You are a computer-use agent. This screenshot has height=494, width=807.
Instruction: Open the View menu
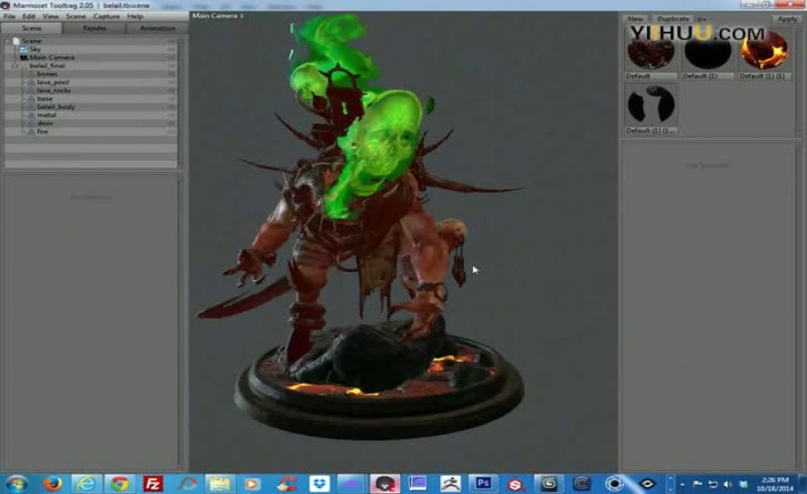[x=50, y=16]
